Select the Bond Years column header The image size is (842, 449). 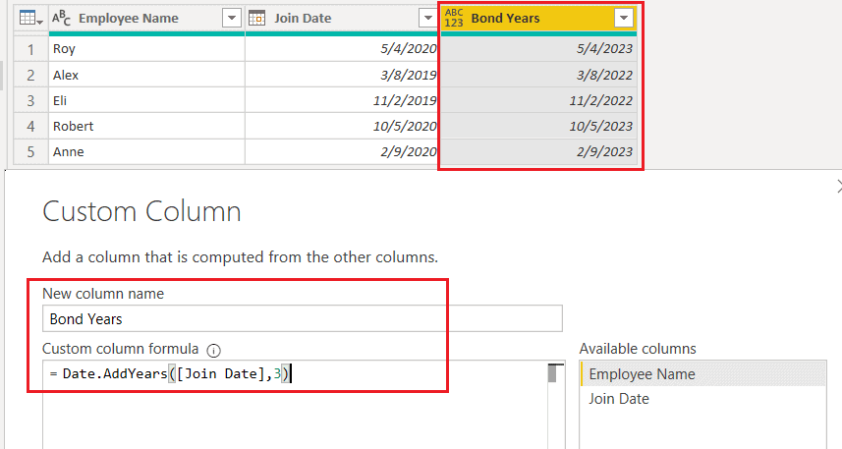coord(538,19)
